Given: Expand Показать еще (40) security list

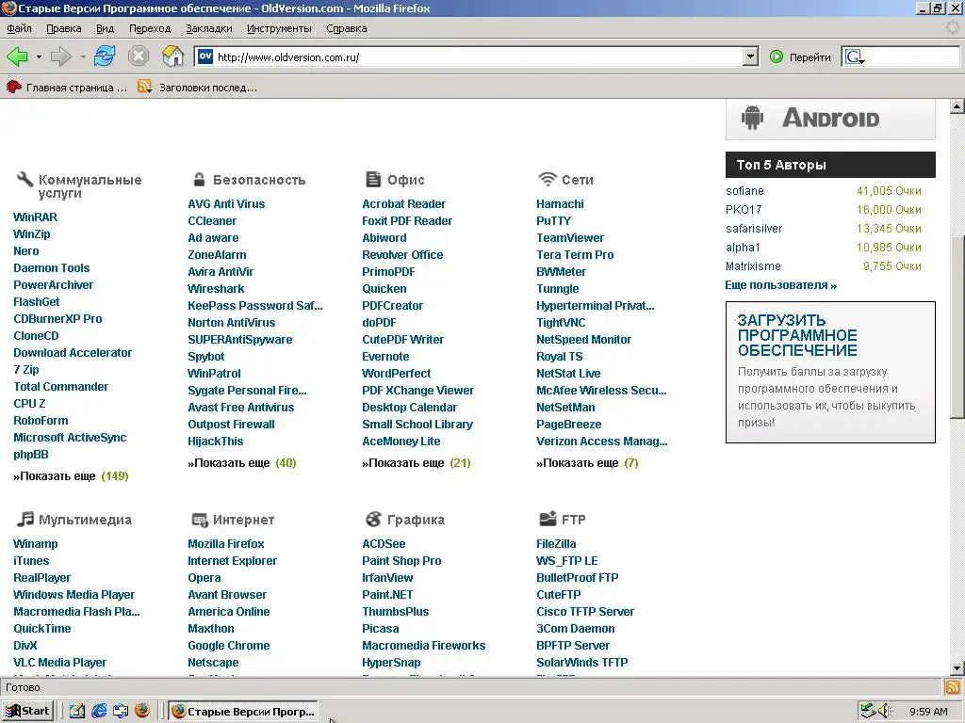Looking at the screenshot, I should 242,463.
